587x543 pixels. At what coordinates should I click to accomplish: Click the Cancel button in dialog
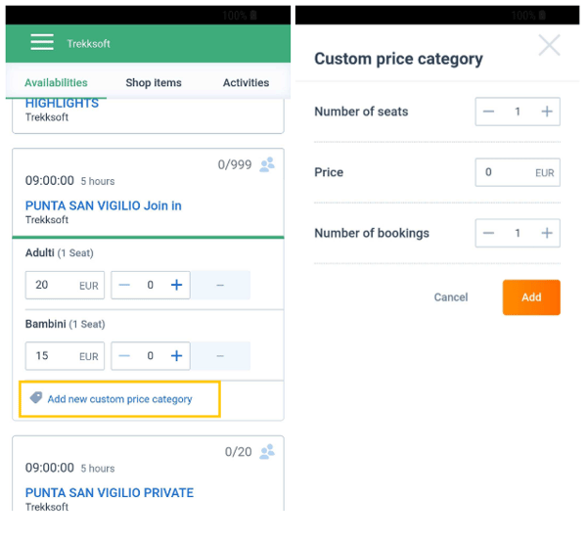pyautogui.click(x=451, y=297)
